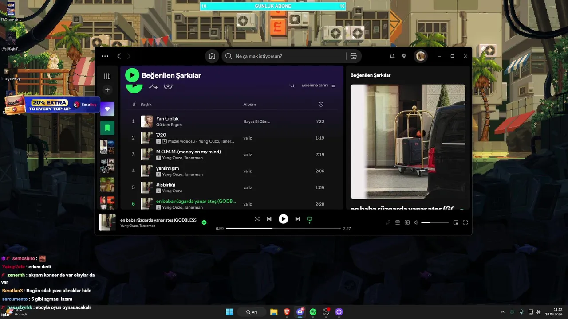Go to Spotify Home
Screen dimensions: 568x319
(212, 56)
